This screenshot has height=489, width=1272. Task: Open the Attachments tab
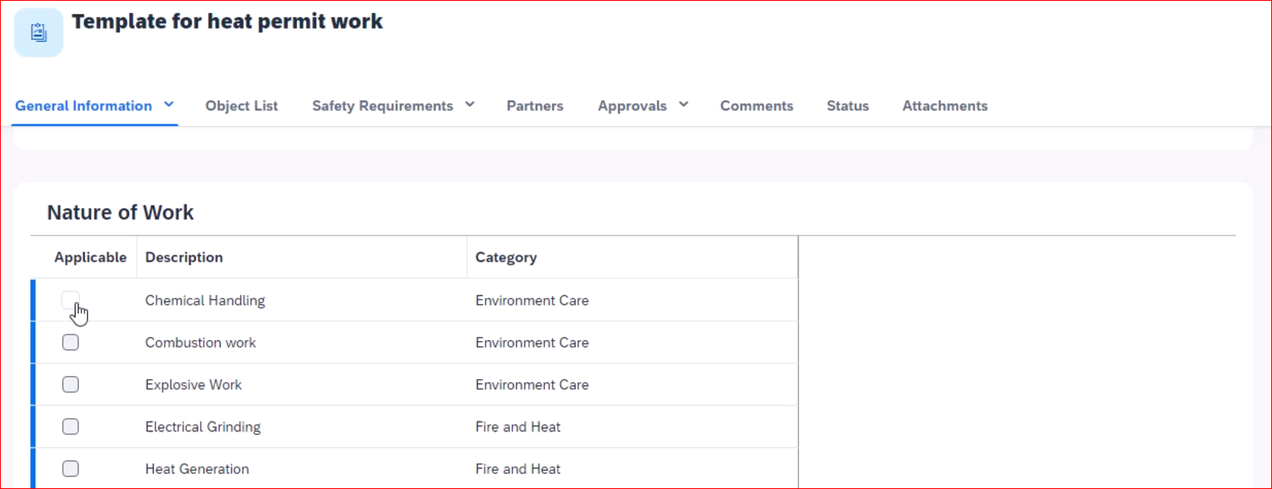click(945, 105)
